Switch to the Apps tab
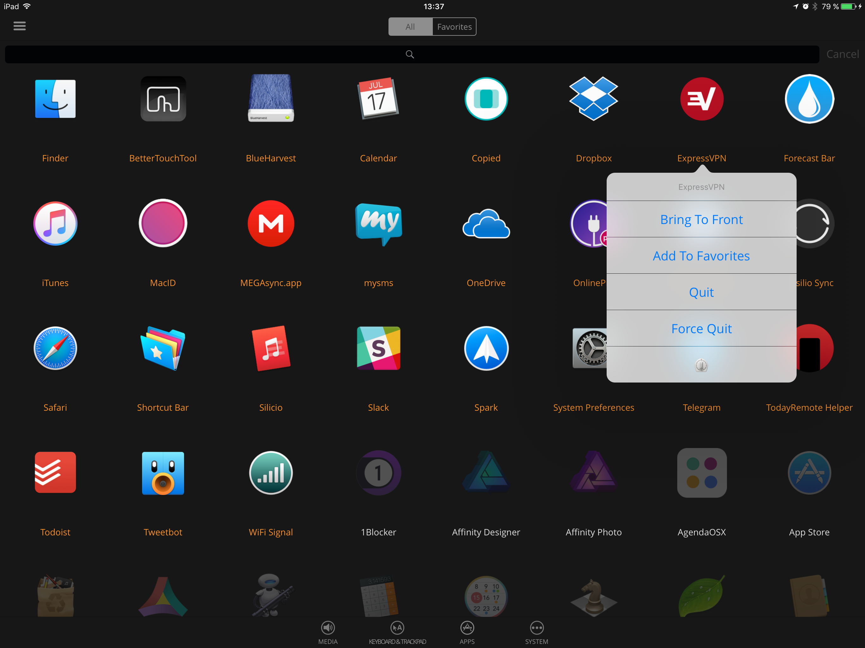The width and height of the screenshot is (865, 648). click(x=467, y=632)
